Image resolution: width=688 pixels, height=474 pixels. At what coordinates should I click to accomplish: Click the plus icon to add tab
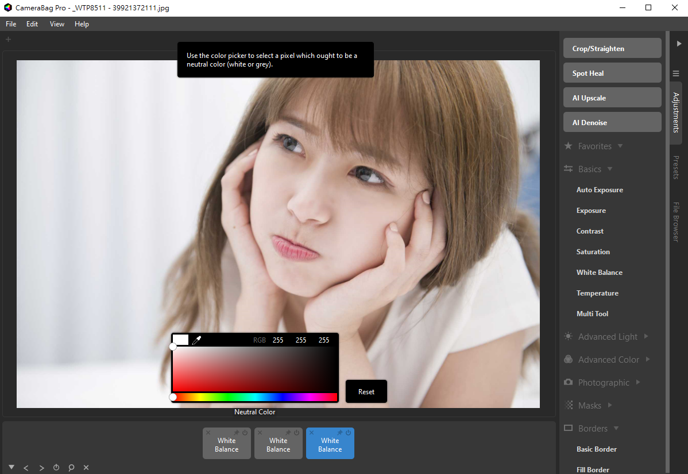click(9, 40)
